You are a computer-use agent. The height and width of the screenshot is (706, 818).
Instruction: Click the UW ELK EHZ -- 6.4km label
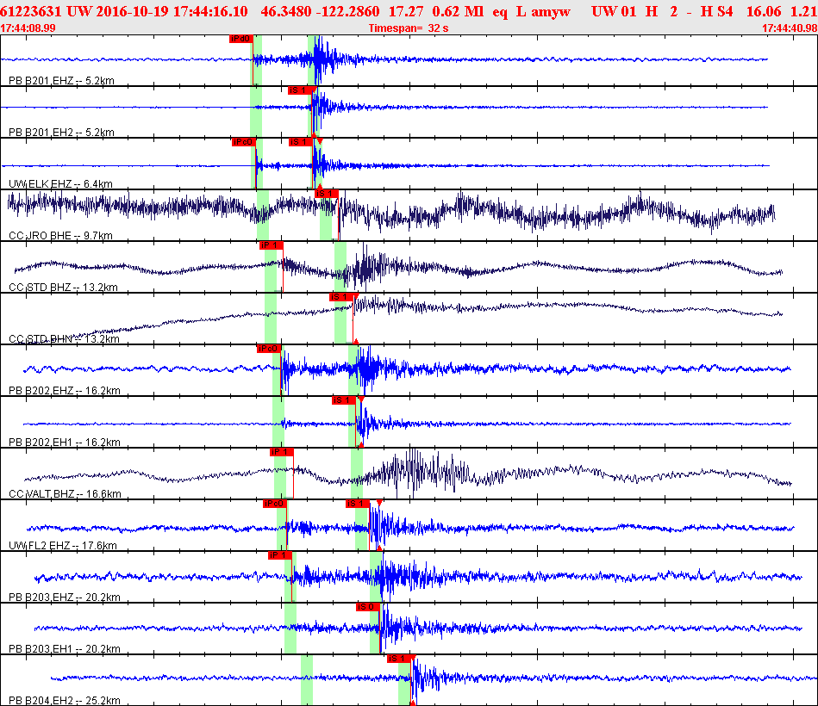tap(60, 184)
